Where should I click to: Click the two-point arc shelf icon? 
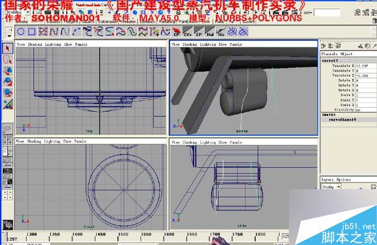pos(76,31)
